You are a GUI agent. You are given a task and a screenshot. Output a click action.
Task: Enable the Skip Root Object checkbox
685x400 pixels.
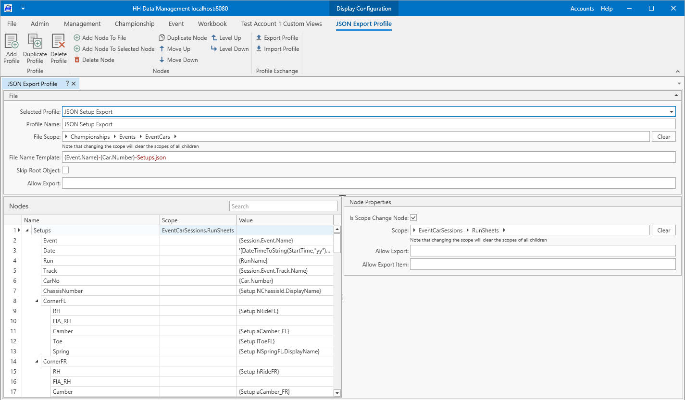point(65,170)
